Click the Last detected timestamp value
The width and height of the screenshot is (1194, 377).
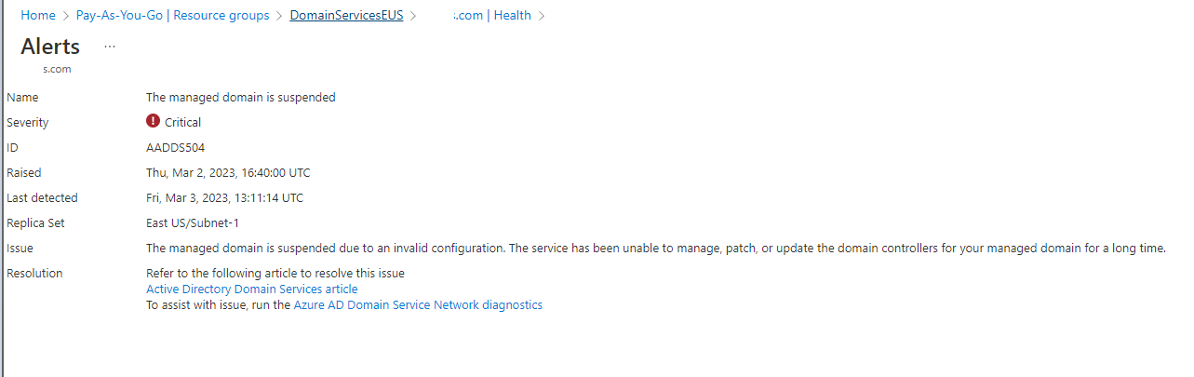click(x=224, y=197)
